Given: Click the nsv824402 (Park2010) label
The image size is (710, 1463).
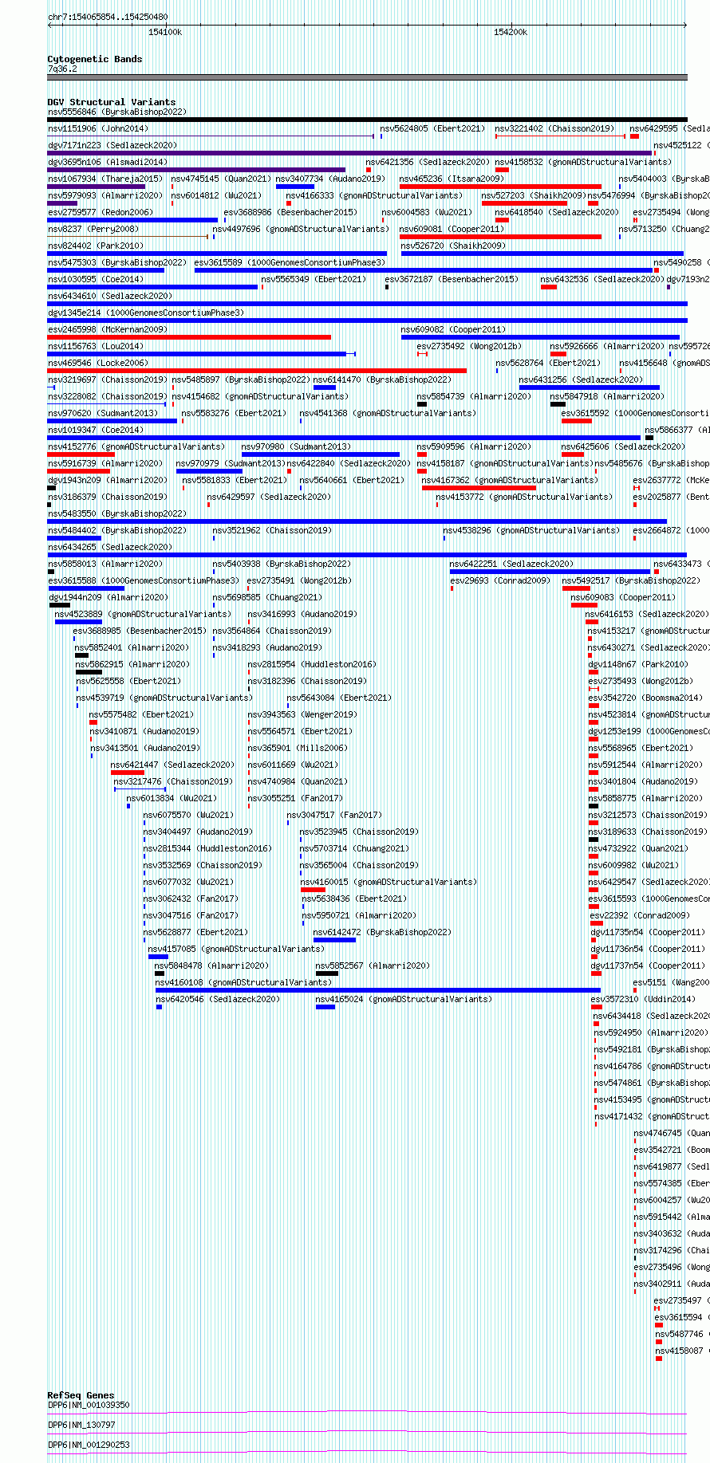Looking at the screenshot, I should coord(96,246).
